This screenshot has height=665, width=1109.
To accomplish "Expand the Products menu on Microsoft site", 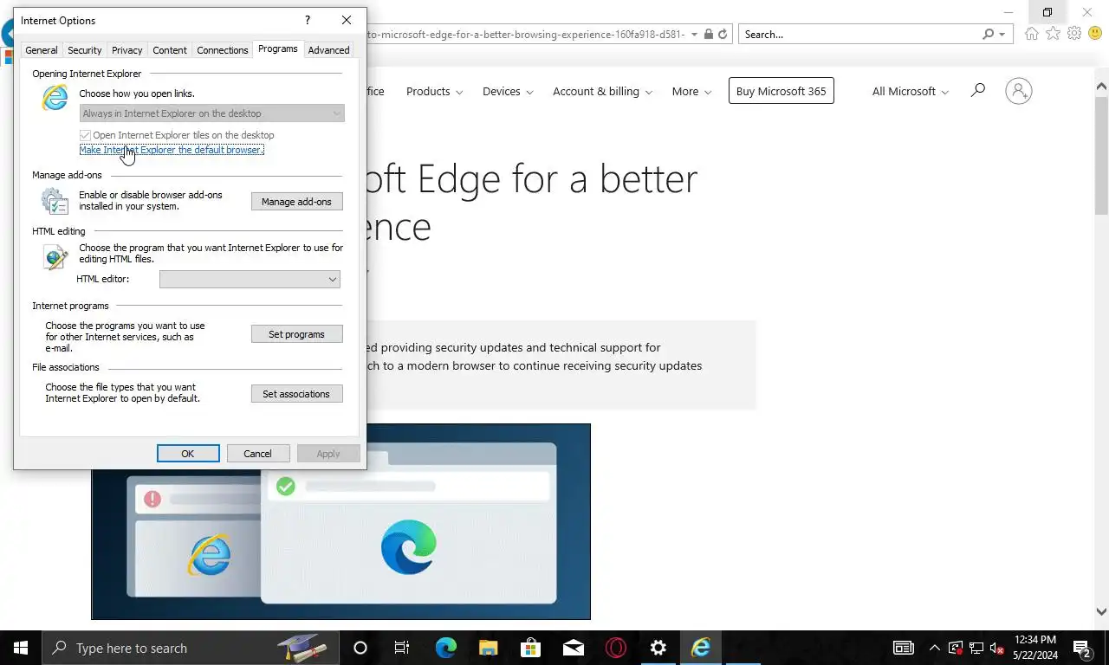I will [x=434, y=91].
